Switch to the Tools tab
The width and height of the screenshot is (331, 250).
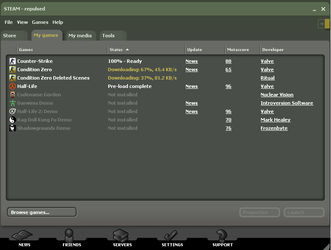click(113, 36)
